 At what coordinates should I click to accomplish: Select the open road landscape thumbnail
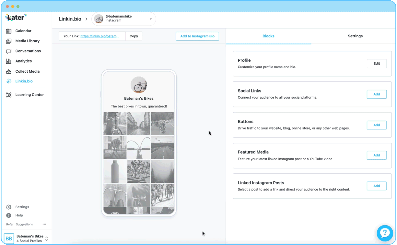163,147
